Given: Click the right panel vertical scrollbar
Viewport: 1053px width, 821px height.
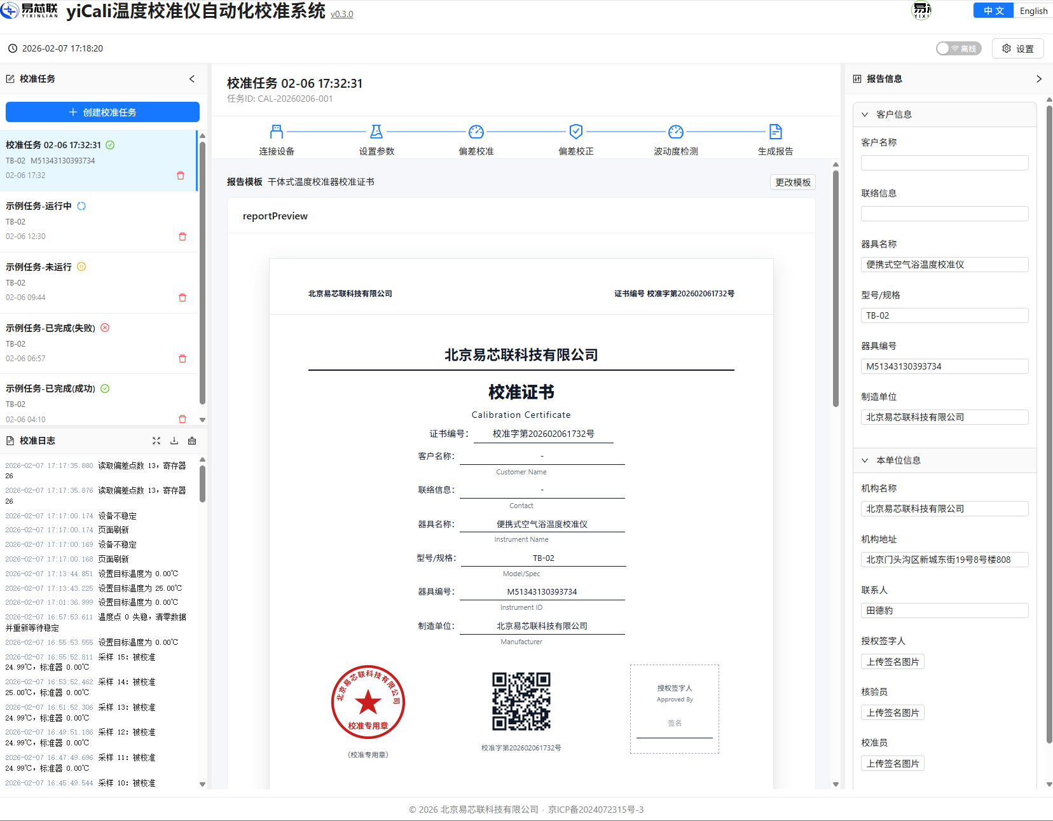Looking at the screenshot, I should click(1049, 424).
